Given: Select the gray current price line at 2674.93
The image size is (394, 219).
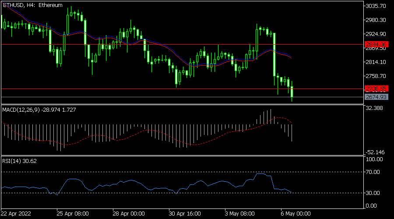Looking at the screenshot, I should tap(183, 97).
